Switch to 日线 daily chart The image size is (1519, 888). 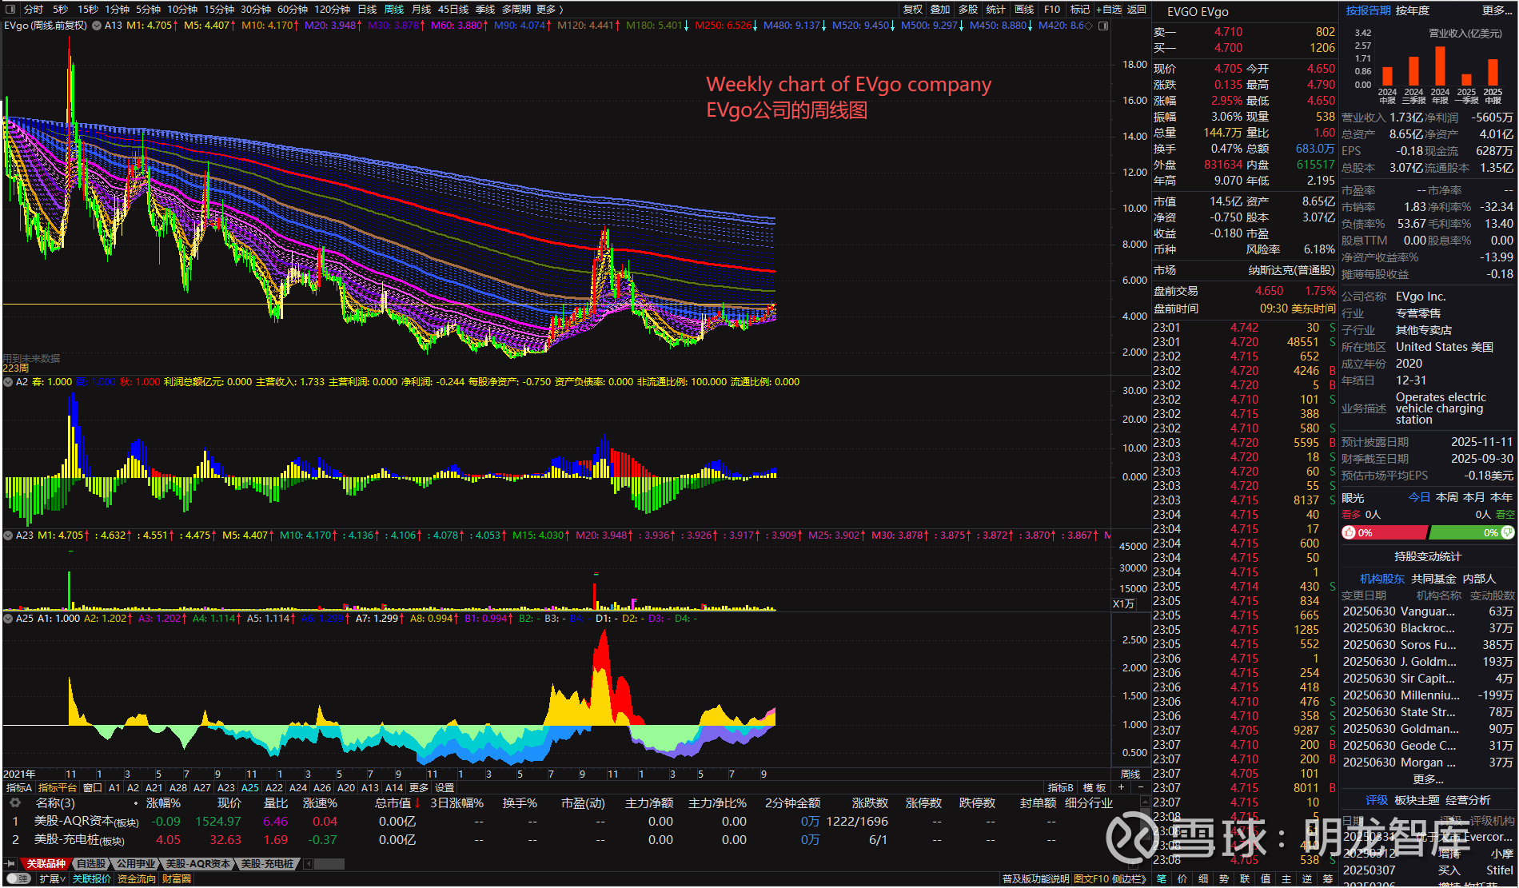367,10
